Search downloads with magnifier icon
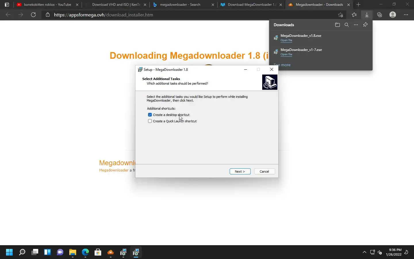The image size is (414, 259). coord(347,25)
